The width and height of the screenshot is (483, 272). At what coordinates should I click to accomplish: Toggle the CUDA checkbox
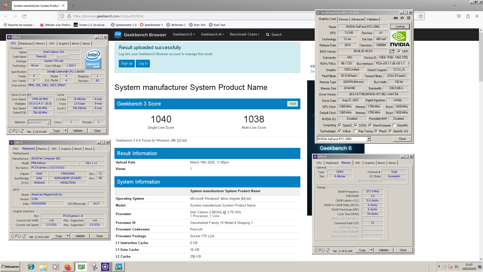click(356, 125)
